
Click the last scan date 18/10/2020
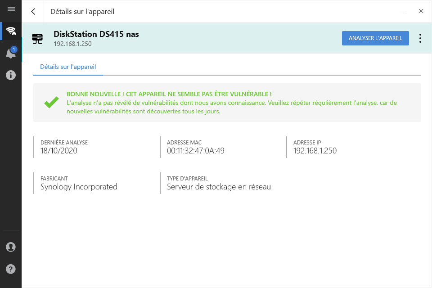pos(58,151)
